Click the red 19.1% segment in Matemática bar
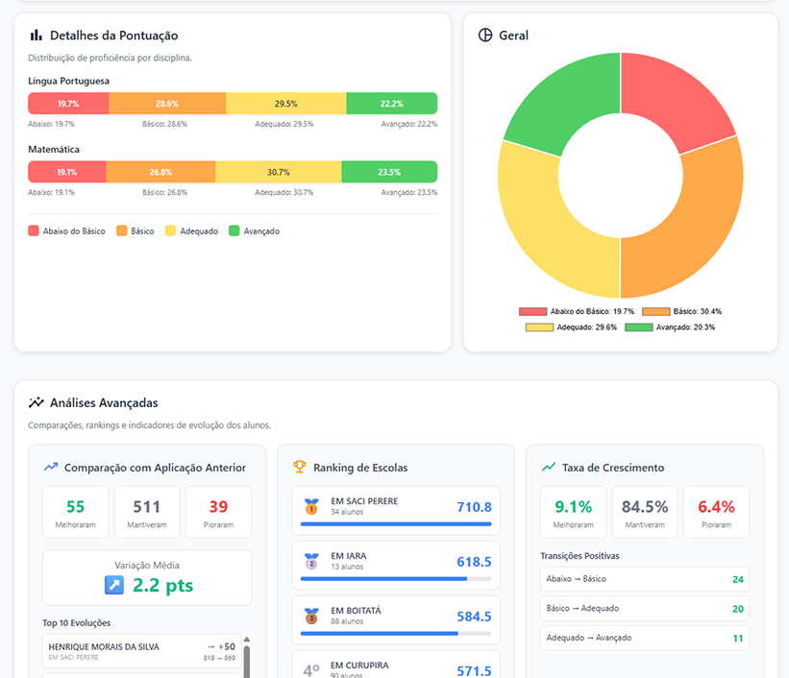 (x=67, y=172)
